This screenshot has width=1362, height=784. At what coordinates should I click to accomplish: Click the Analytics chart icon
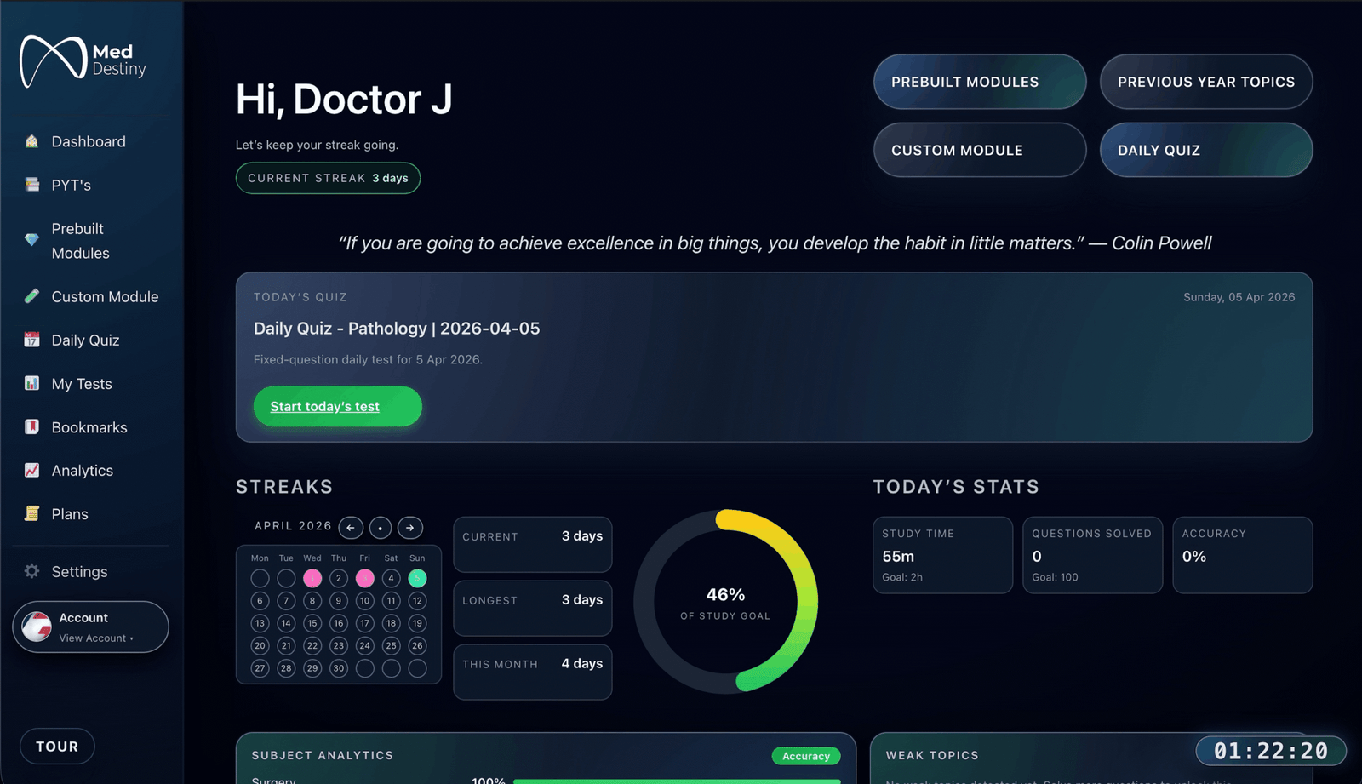point(31,470)
